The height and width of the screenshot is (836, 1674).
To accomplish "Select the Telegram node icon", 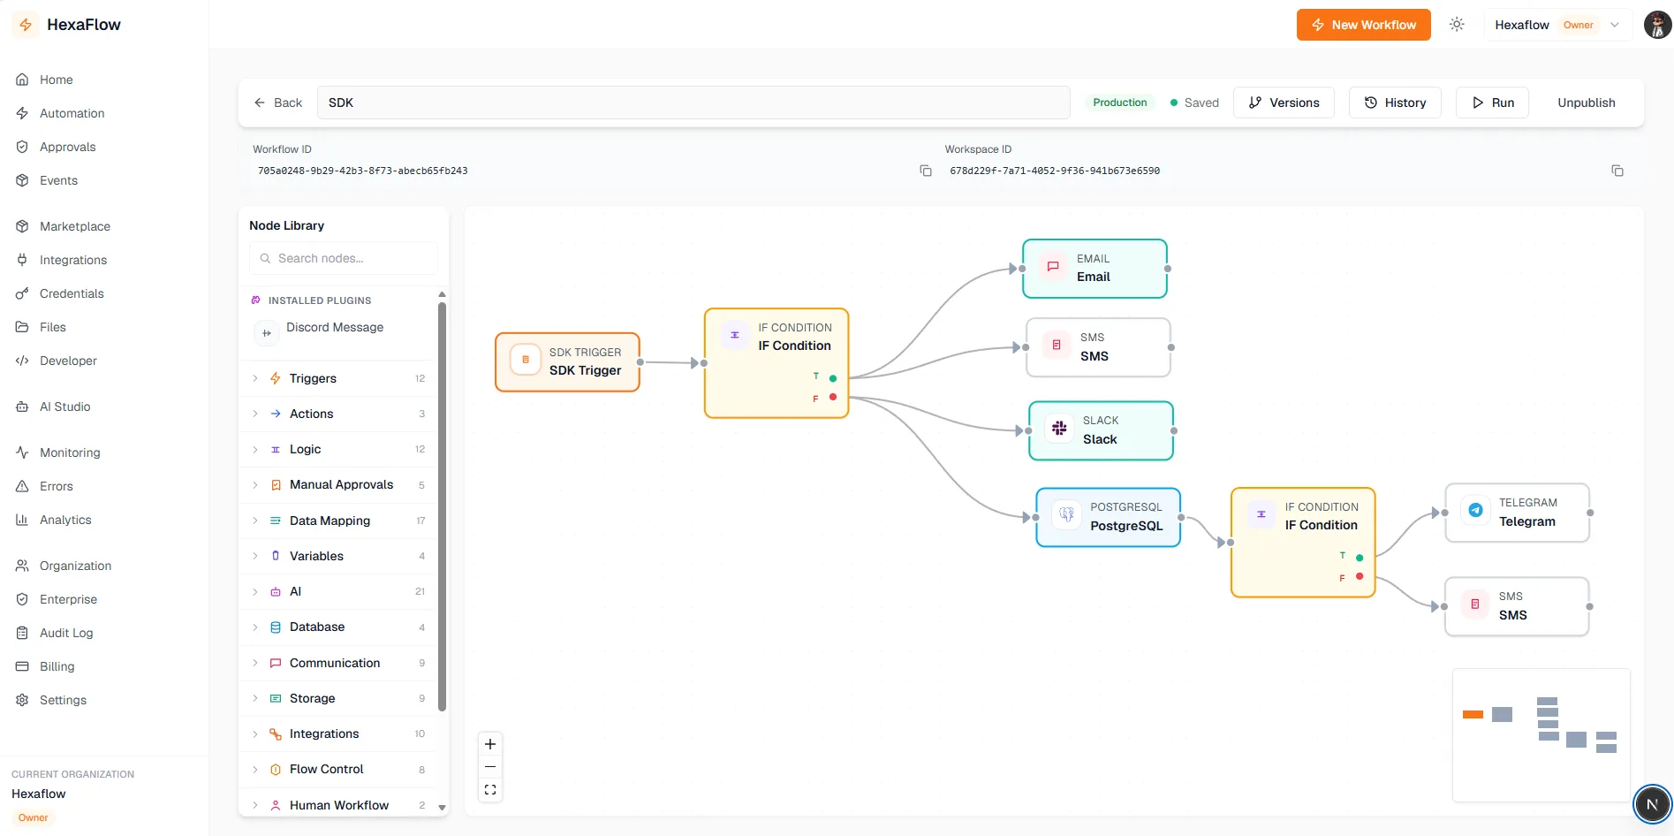I will pos(1475,510).
